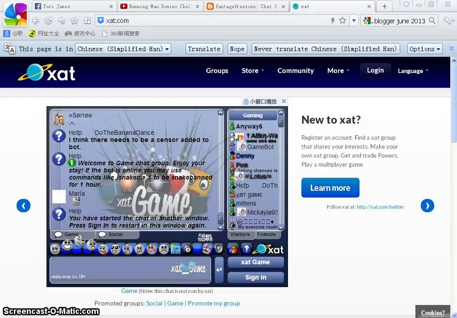Click Nope on translate bar
This screenshot has width=457, height=318.
[x=237, y=49]
